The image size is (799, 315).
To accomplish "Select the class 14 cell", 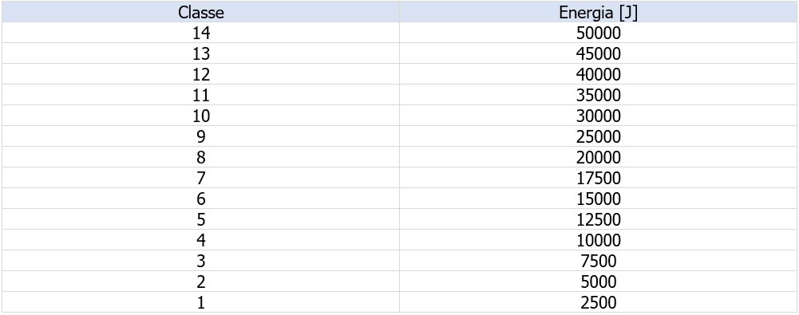I will 201,33.
